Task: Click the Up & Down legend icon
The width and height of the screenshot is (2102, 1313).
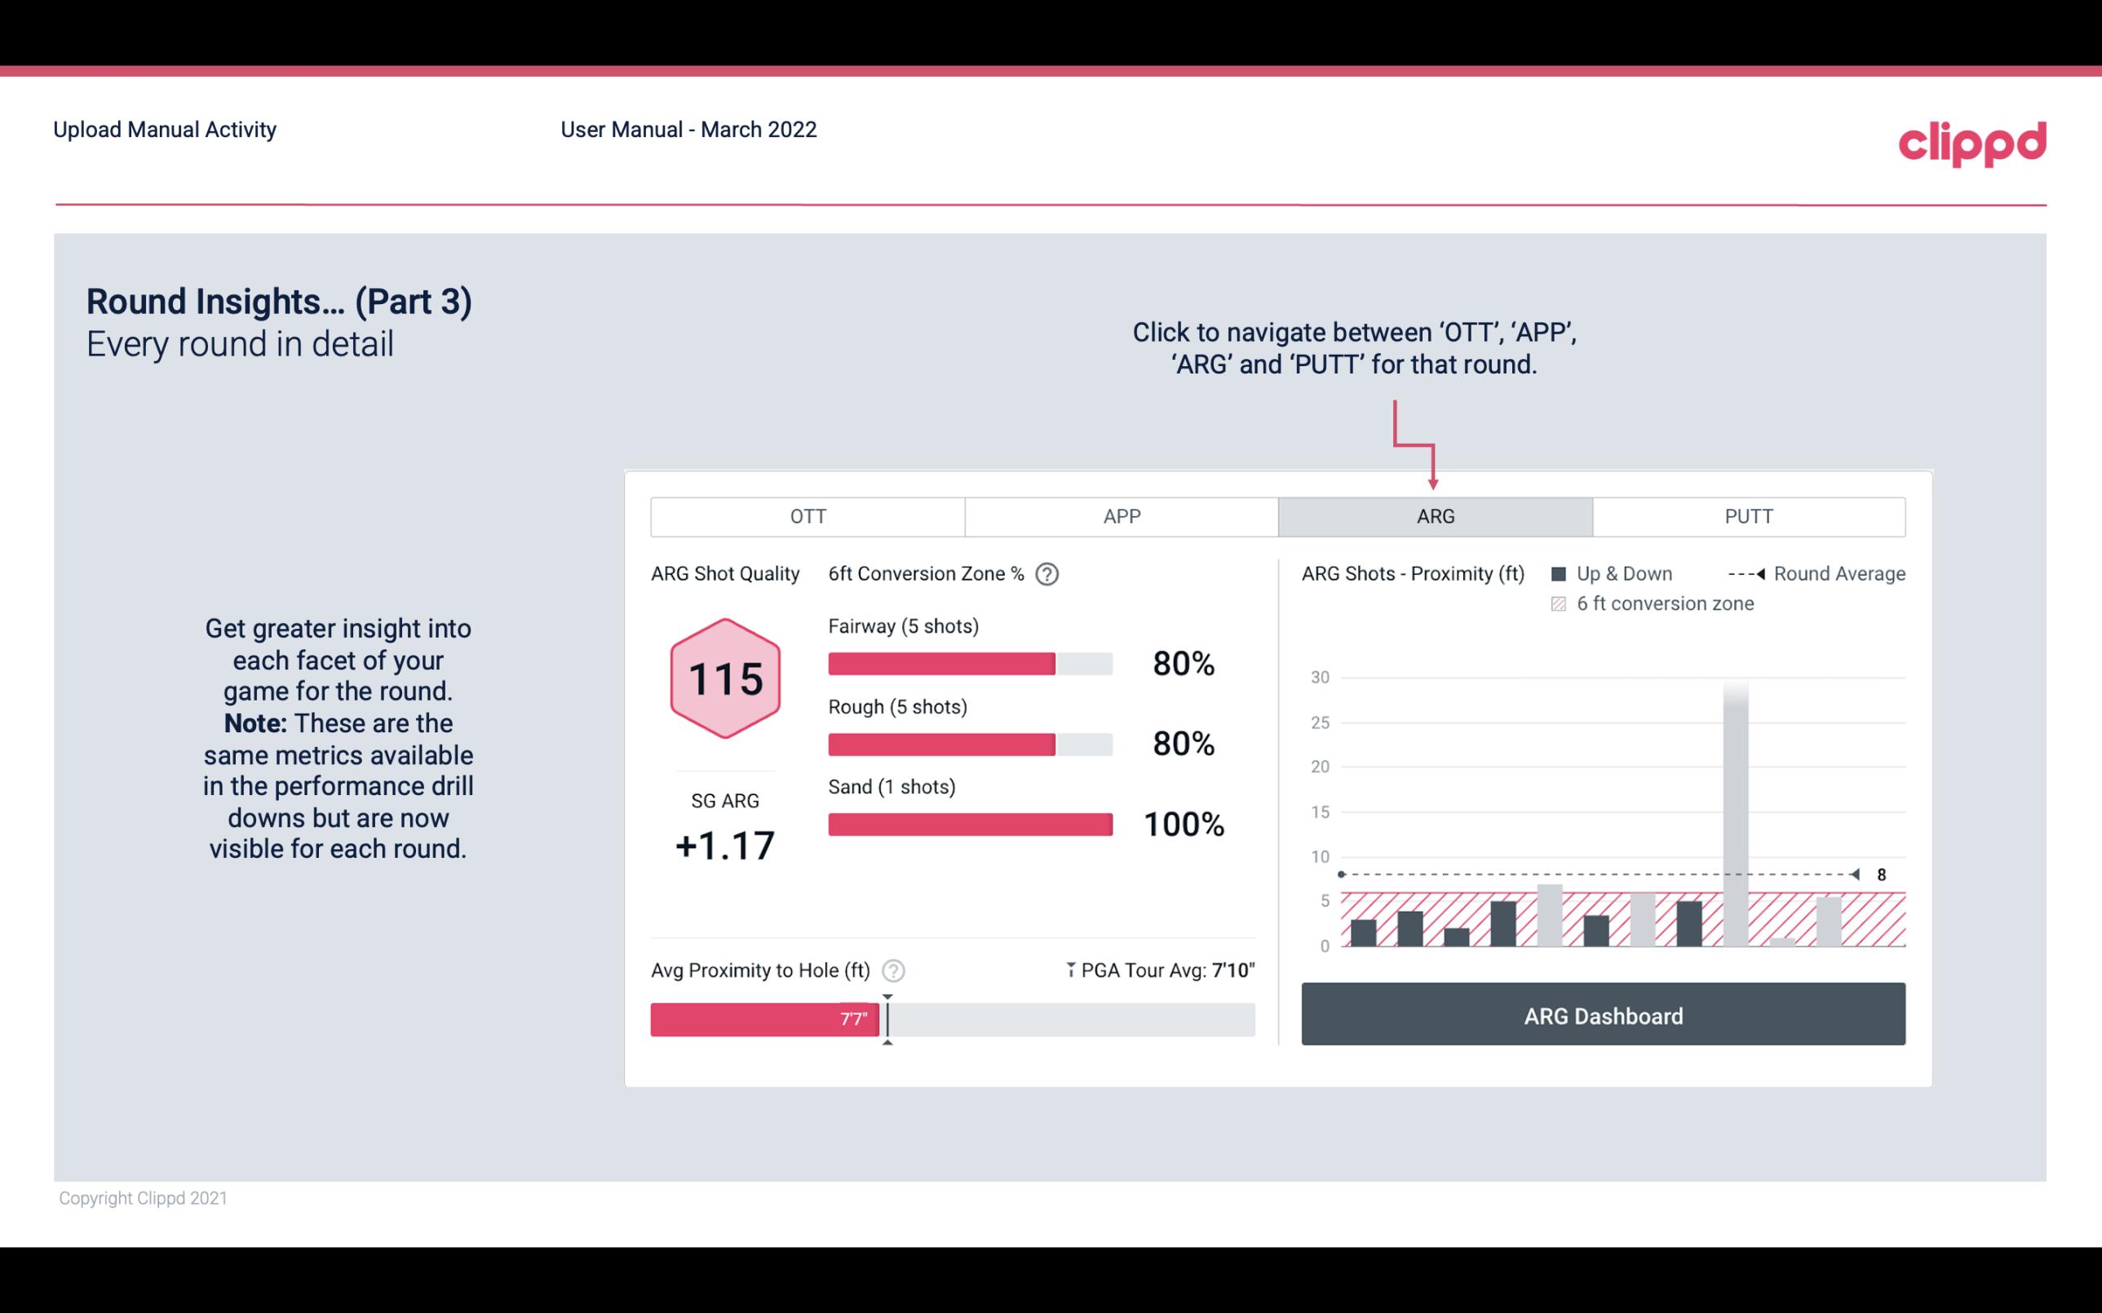Action: click(x=1562, y=573)
